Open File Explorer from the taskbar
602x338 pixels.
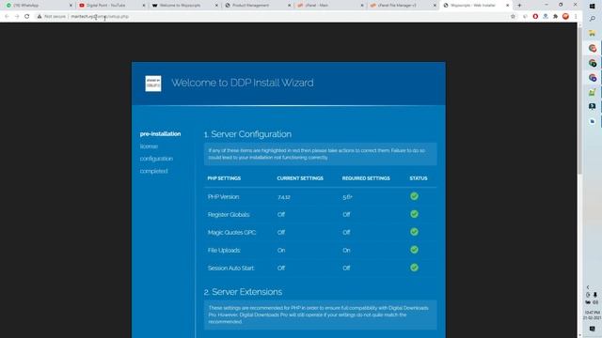click(592, 34)
